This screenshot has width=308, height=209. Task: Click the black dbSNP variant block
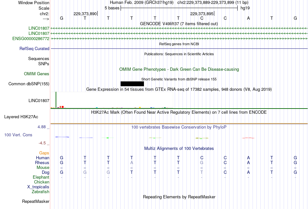tap(132, 84)
